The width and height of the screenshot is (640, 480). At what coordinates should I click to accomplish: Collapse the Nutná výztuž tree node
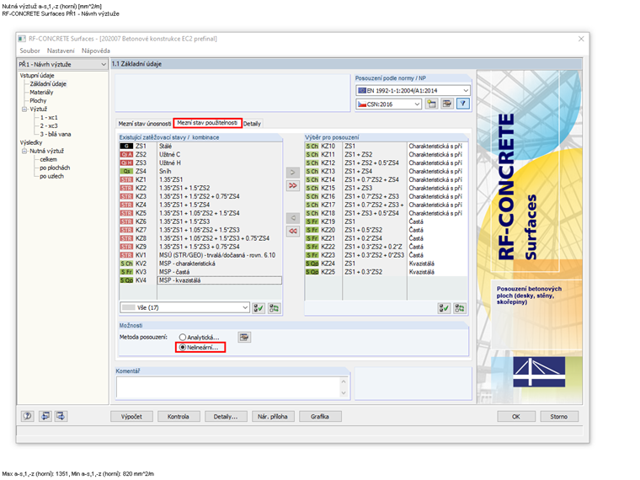click(x=24, y=151)
